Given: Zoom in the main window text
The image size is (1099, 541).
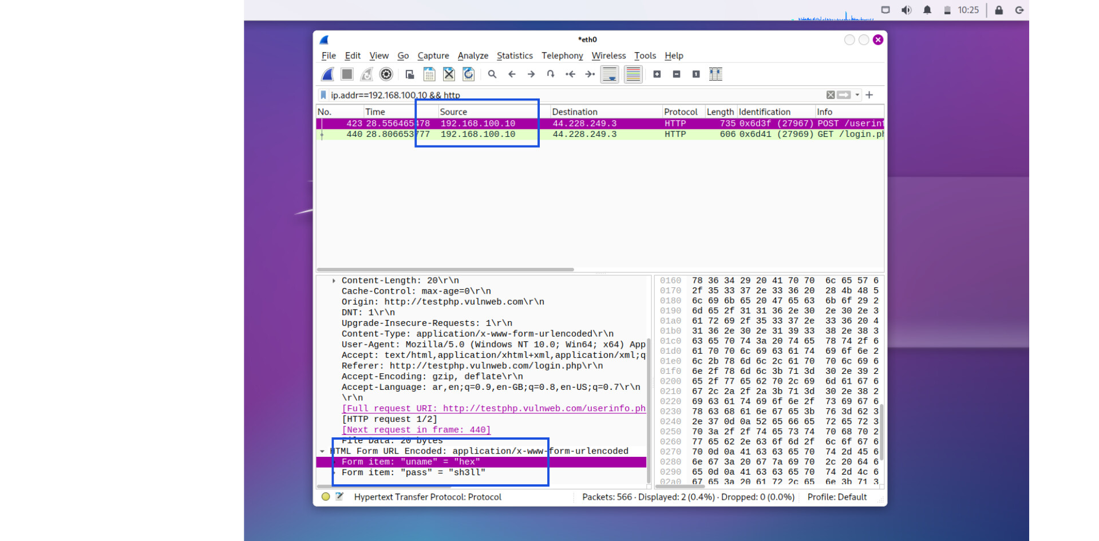Looking at the screenshot, I should pos(657,74).
